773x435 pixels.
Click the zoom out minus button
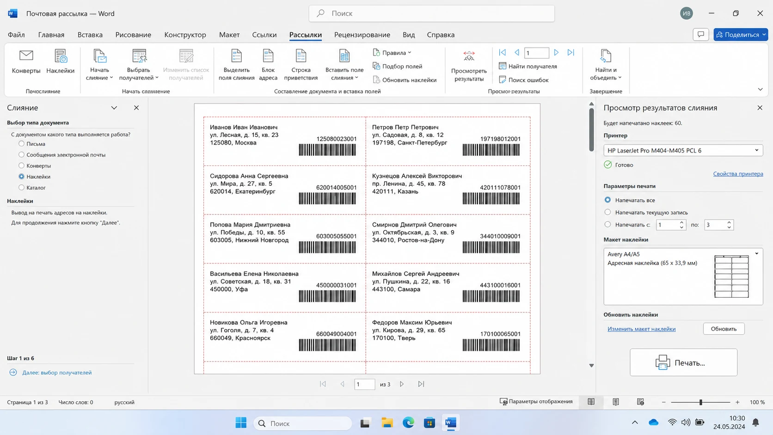[664, 402]
